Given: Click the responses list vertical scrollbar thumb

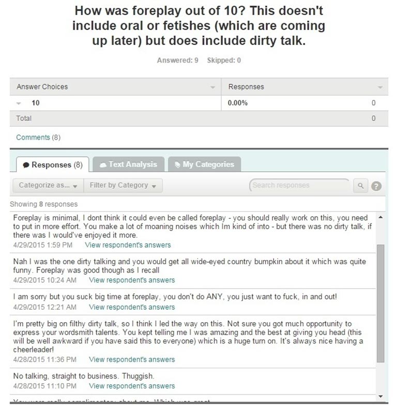Looking at the screenshot, I should coord(381,303).
